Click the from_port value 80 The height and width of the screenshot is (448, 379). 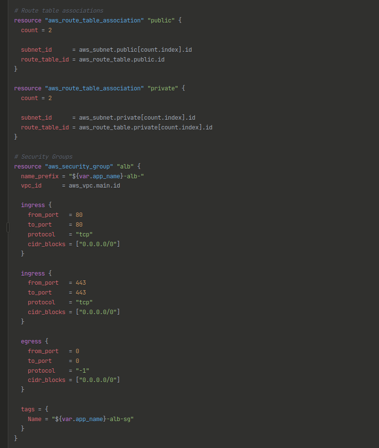(79, 215)
